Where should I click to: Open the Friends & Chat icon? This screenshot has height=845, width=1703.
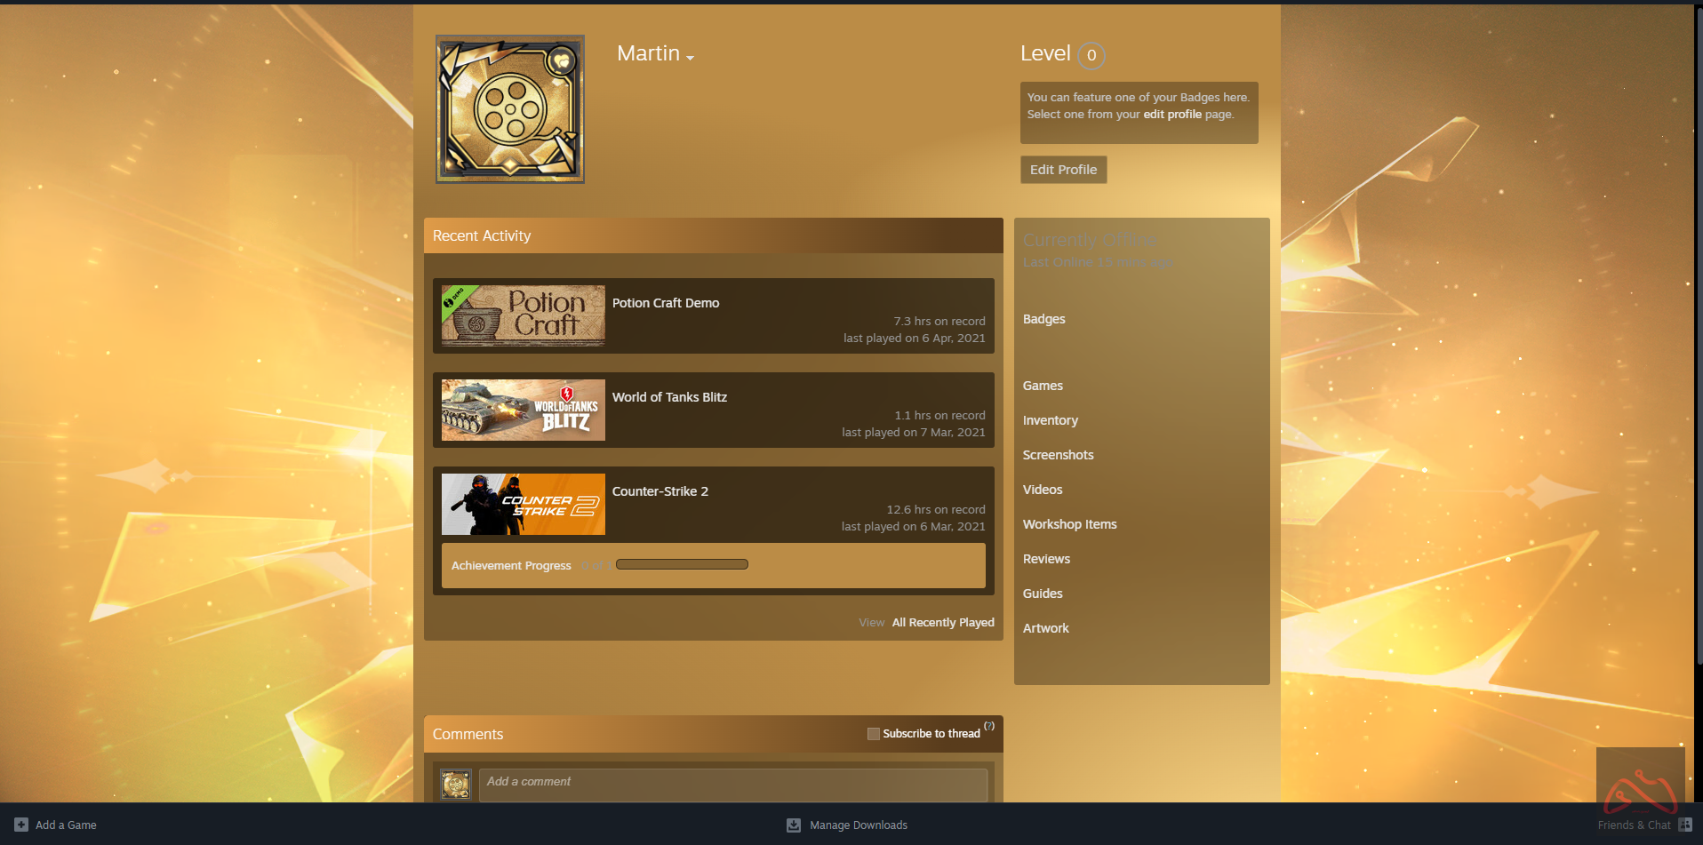(1684, 825)
